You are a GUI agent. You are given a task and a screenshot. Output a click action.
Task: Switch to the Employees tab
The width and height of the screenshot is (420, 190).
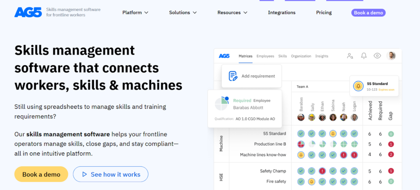click(x=265, y=56)
